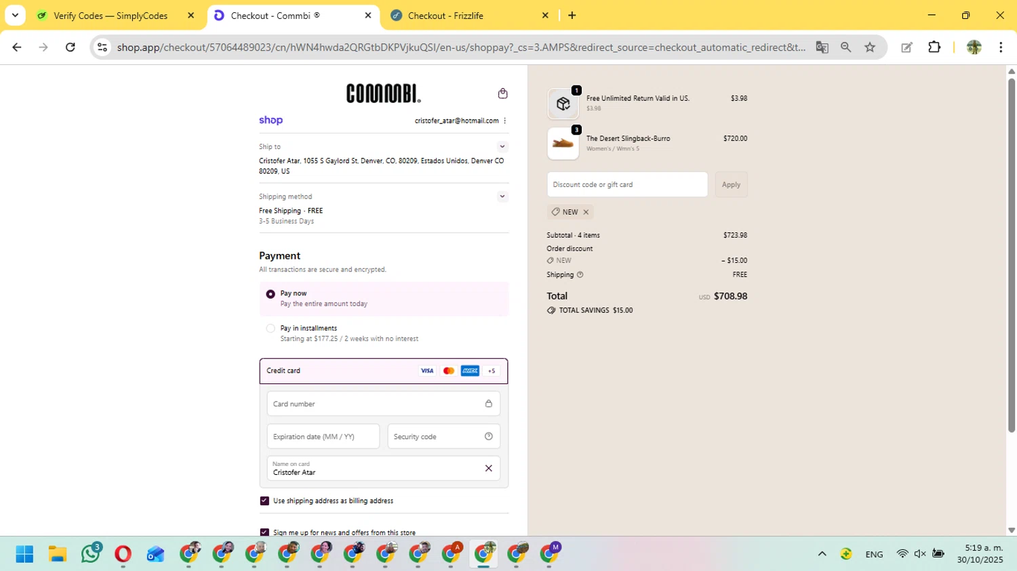The width and height of the screenshot is (1017, 571).
Task: Open the Chrome profile avatar
Action: click(974, 47)
